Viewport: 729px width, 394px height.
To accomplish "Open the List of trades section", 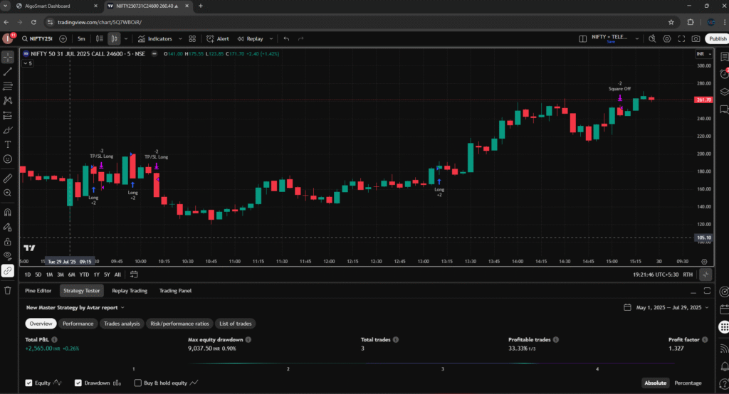I will click(x=235, y=324).
